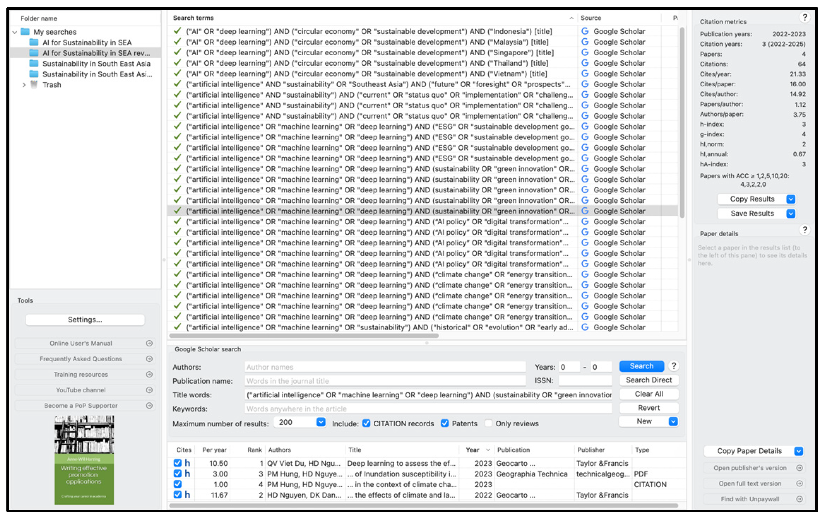Enable the Only reviews checkbox

488,423
